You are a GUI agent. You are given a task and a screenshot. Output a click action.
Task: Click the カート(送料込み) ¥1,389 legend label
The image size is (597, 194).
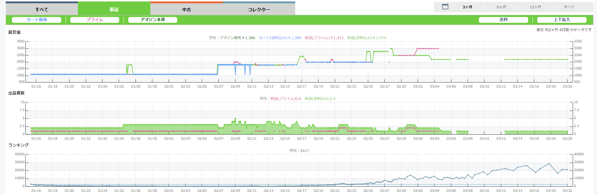click(x=280, y=38)
